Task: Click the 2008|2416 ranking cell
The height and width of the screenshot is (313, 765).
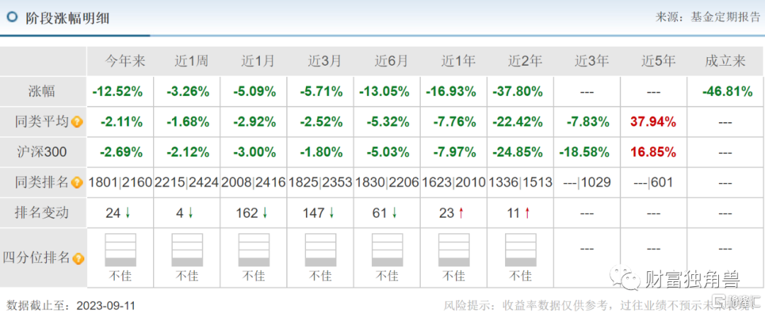Action: pyautogui.click(x=254, y=183)
